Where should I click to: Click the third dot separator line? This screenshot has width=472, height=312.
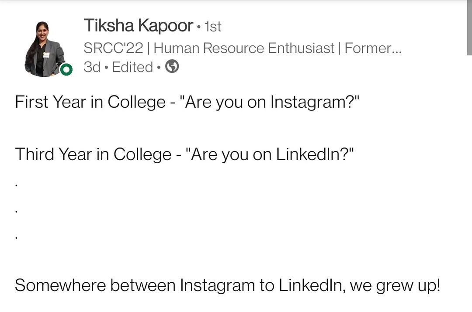(16, 238)
